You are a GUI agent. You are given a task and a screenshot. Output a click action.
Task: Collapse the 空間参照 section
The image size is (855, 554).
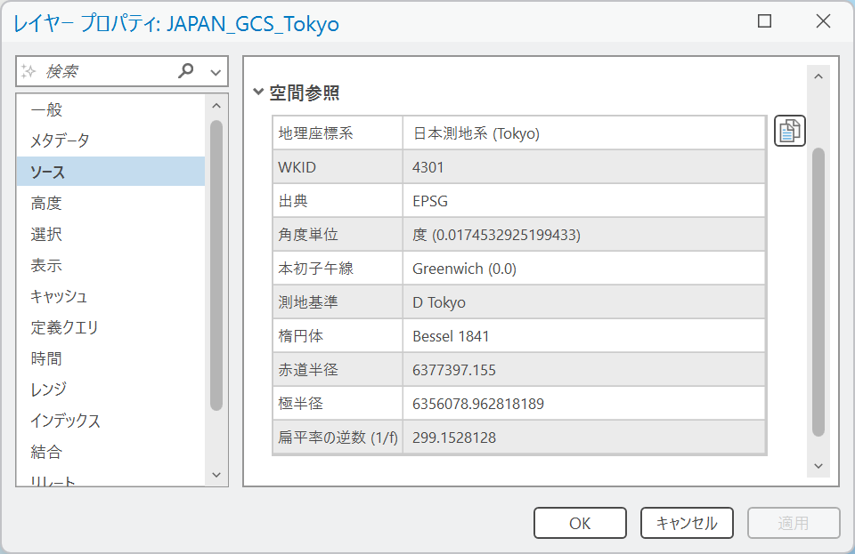point(258,92)
